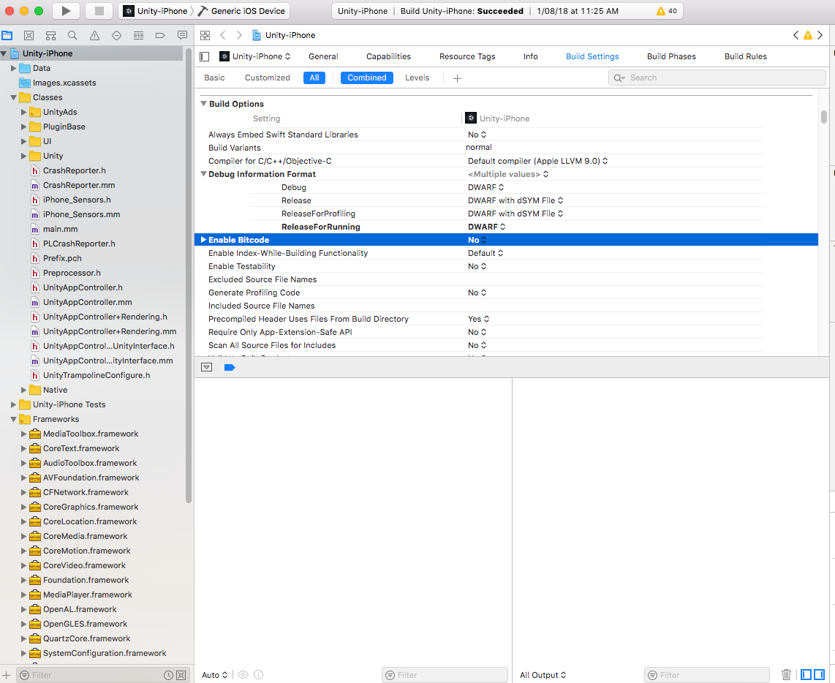
Task: Collapse the Frameworks group
Action: 13,419
